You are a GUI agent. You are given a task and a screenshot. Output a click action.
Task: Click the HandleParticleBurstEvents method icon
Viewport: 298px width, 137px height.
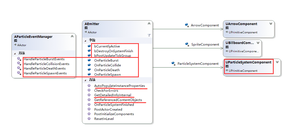pyautogui.click(x=19, y=59)
